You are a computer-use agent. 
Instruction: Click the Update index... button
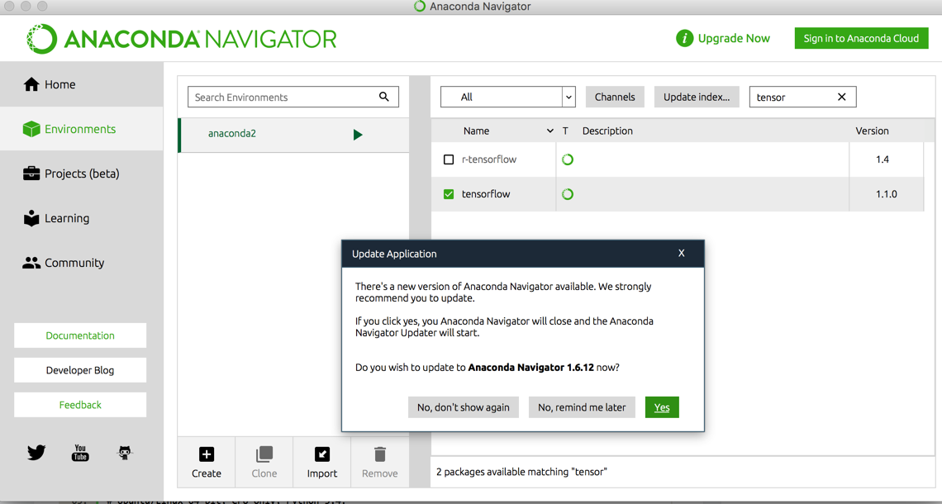point(697,97)
